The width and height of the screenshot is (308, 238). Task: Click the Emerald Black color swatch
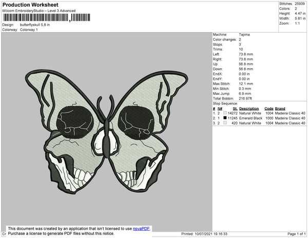[225, 118]
